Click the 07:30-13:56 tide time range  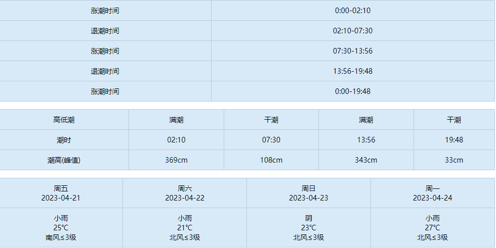(x=353, y=51)
